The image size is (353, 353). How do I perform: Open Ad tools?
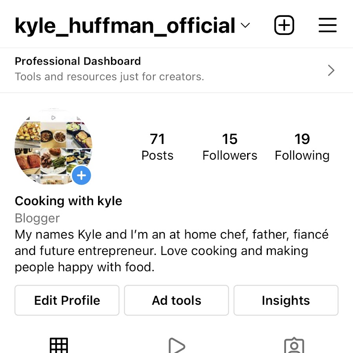click(x=176, y=300)
